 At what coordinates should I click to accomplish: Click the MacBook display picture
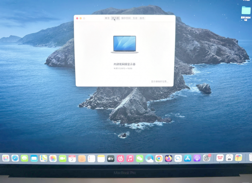[x=124, y=44]
